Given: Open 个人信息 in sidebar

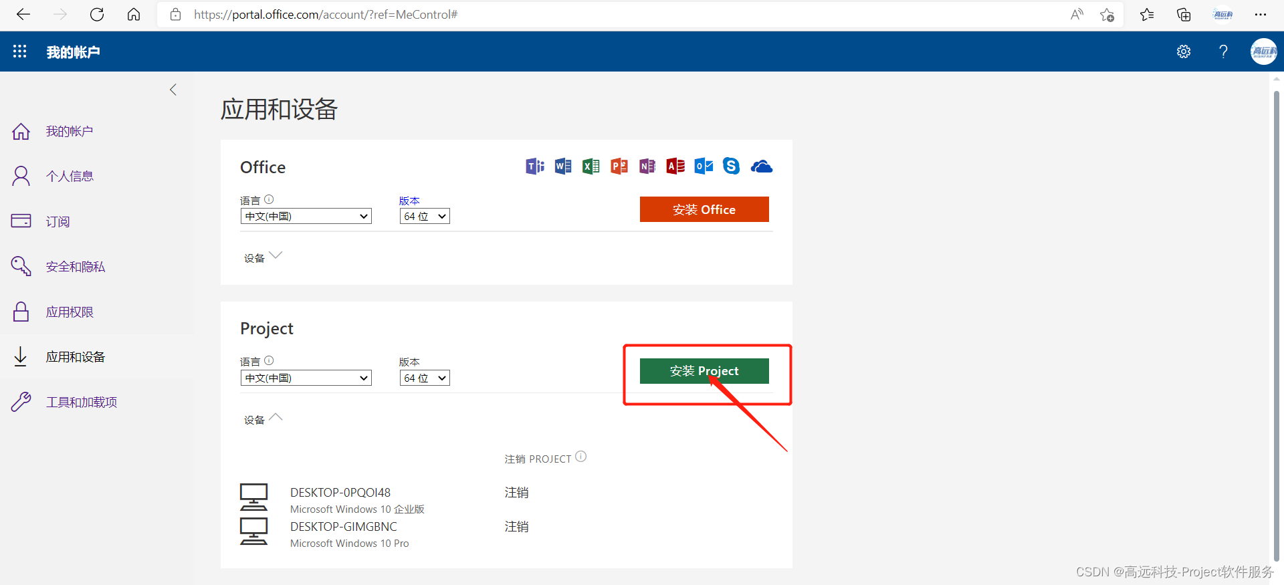Looking at the screenshot, I should [70, 176].
